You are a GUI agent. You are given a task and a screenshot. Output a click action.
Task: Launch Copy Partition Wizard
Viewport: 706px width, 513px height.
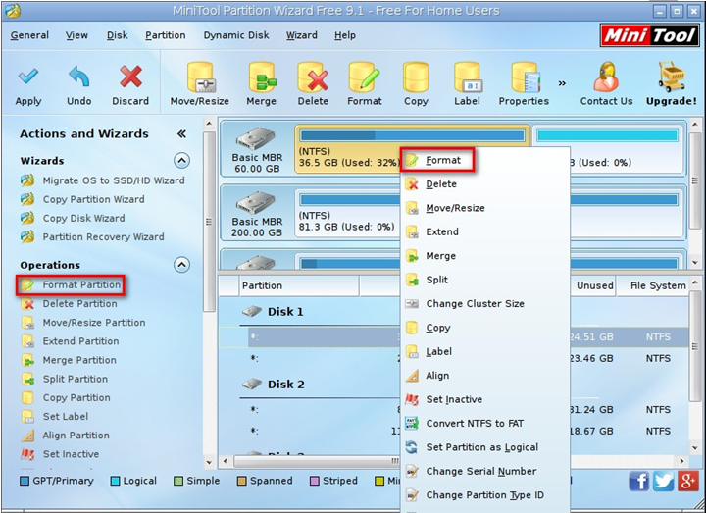(82, 199)
